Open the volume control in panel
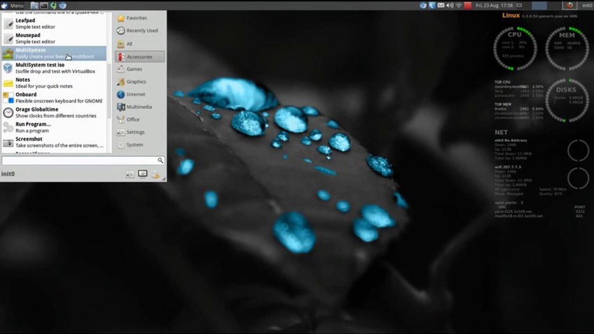This screenshot has height=334, width=594. [450, 6]
